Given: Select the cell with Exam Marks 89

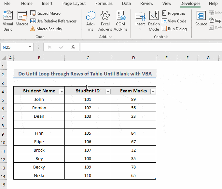Looking at the screenshot, I should coord(133,99).
